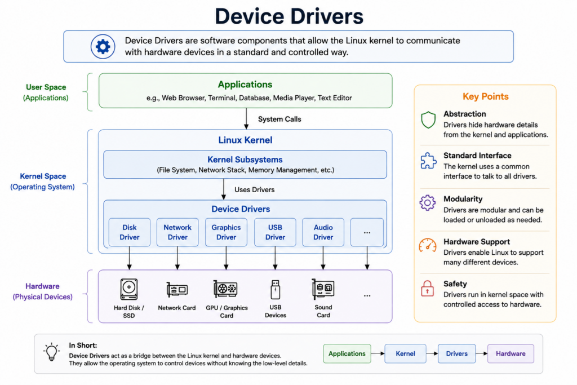Click the Network Card caption
Screen dimensions: 577x385
176,308
